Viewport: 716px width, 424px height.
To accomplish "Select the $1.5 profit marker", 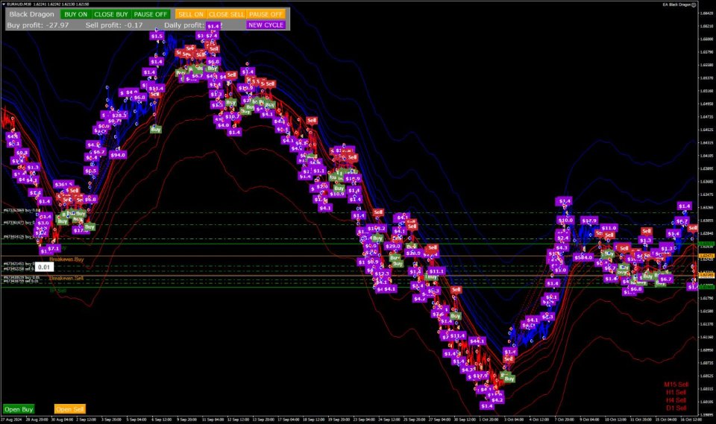I will (157, 36).
